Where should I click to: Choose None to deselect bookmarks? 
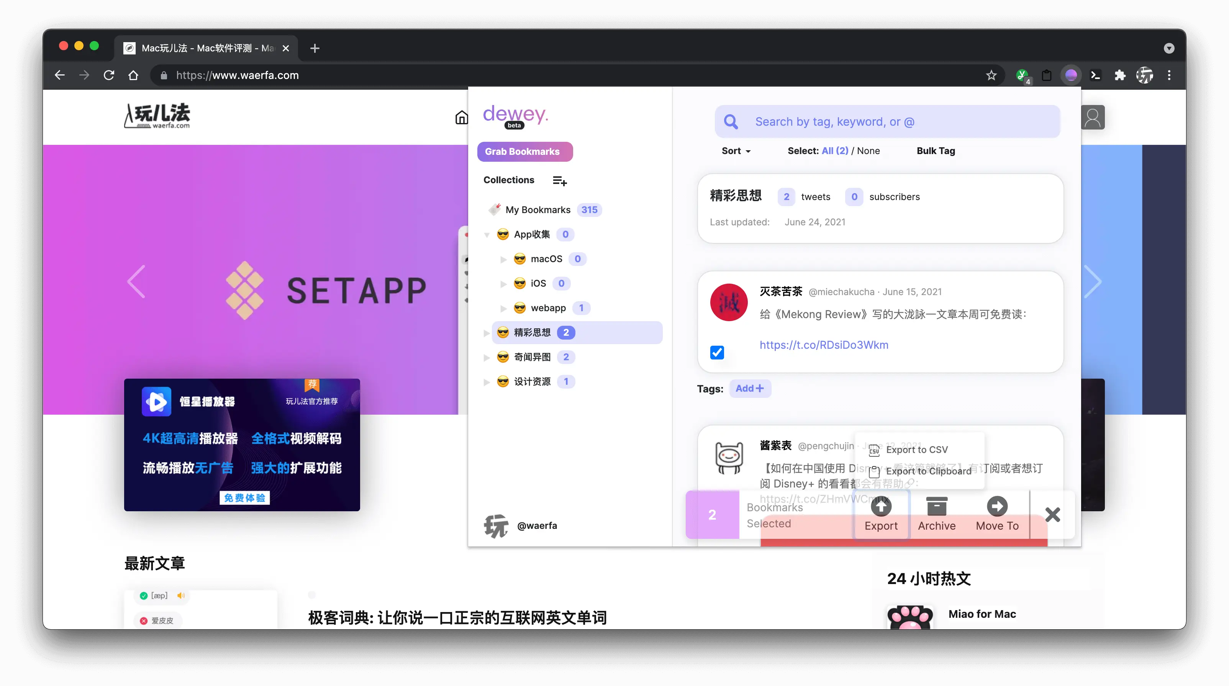[x=868, y=151]
